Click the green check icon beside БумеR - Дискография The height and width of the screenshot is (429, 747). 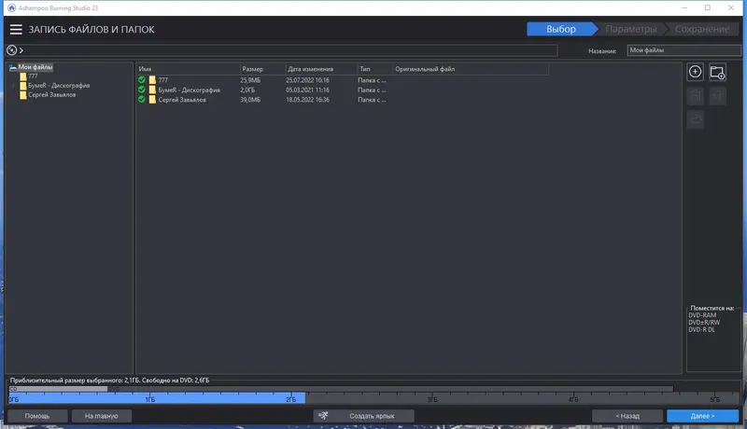[142, 90]
